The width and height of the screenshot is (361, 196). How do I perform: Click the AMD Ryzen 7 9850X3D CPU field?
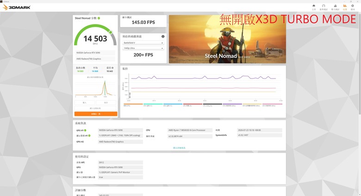coord(190,130)
